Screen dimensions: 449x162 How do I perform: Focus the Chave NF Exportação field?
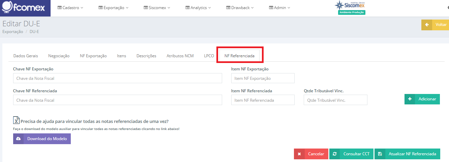pyautogui.click(x=118, y=78)
